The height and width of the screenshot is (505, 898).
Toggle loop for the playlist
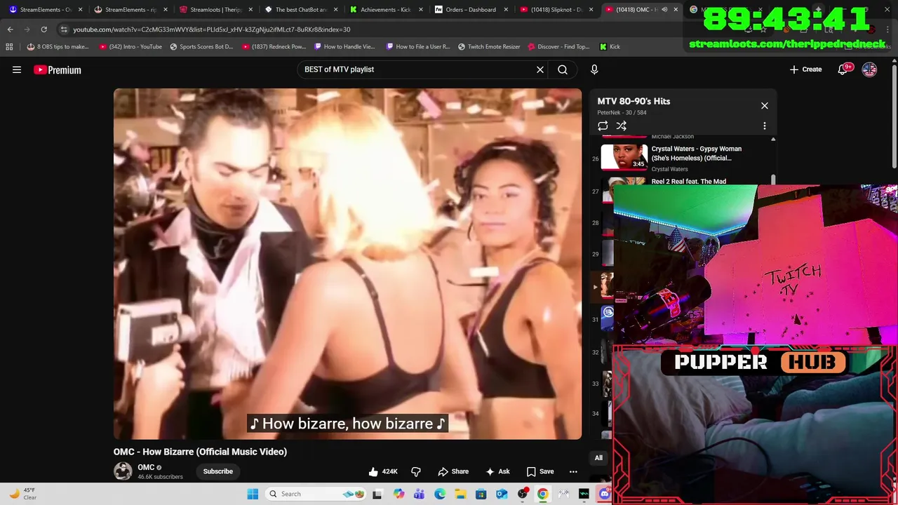[603, 126]
